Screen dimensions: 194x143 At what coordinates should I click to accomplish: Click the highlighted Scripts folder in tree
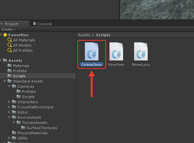pos(38,76)
